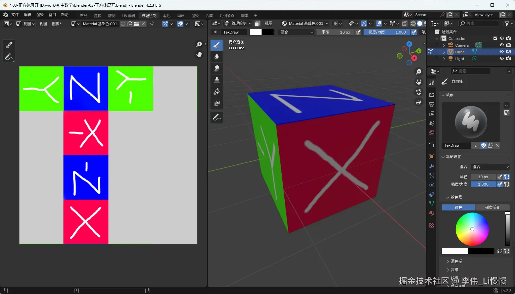
Task: Open the Tool properties tab
Action: [432, 83]
